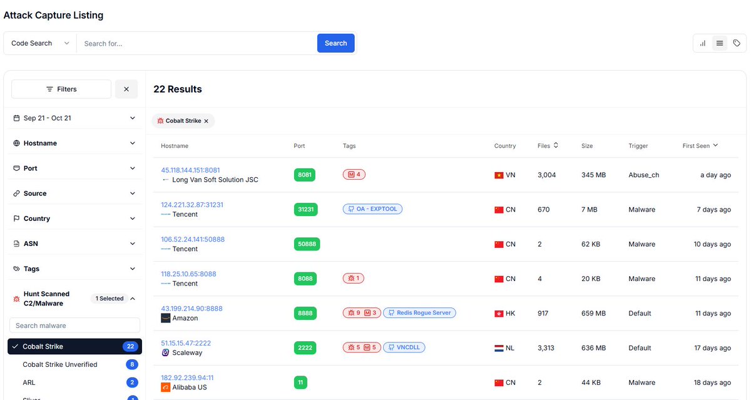Click the Size column header

point(588,146)
